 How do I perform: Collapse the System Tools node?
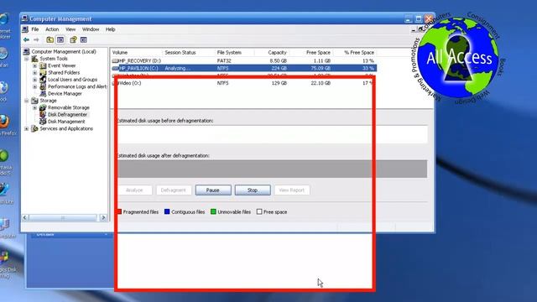(26, 59)
